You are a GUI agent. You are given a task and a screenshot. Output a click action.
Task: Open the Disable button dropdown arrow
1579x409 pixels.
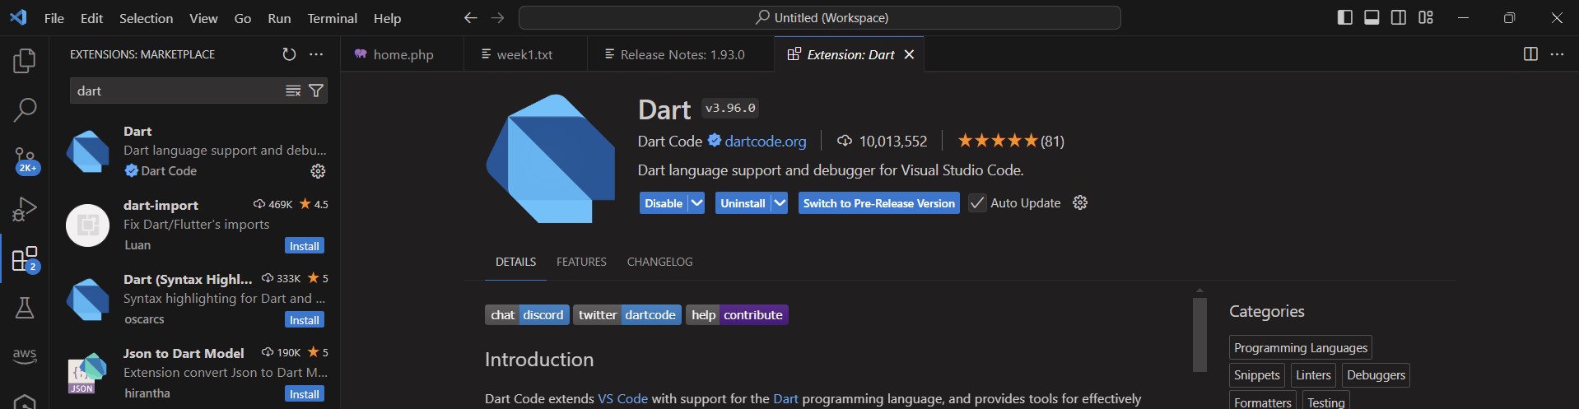pos(696,203)
